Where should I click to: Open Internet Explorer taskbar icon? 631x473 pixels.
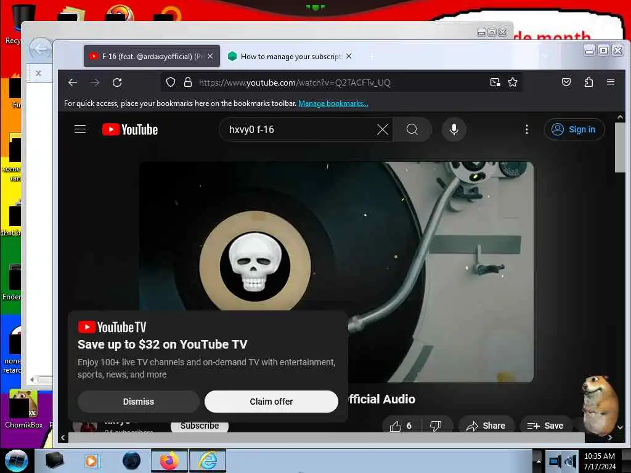208,461
